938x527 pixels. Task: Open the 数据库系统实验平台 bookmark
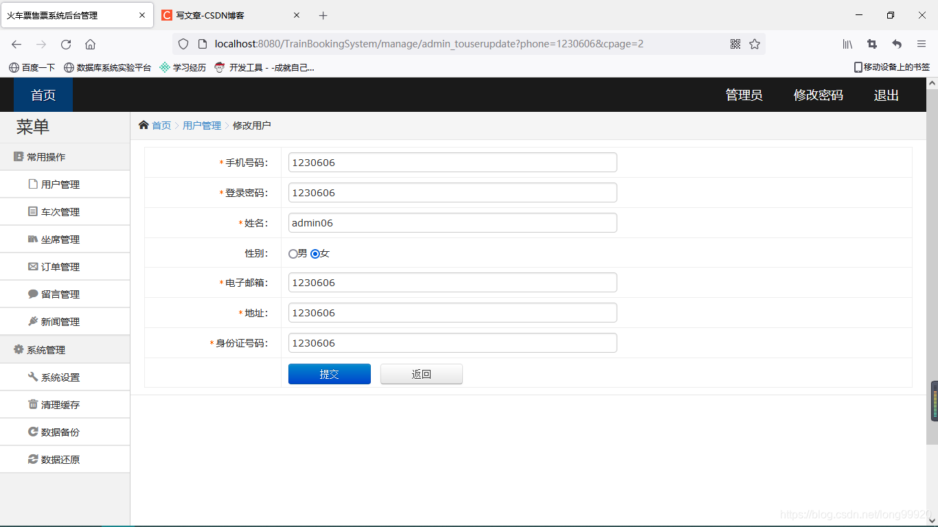pos(107,67)
